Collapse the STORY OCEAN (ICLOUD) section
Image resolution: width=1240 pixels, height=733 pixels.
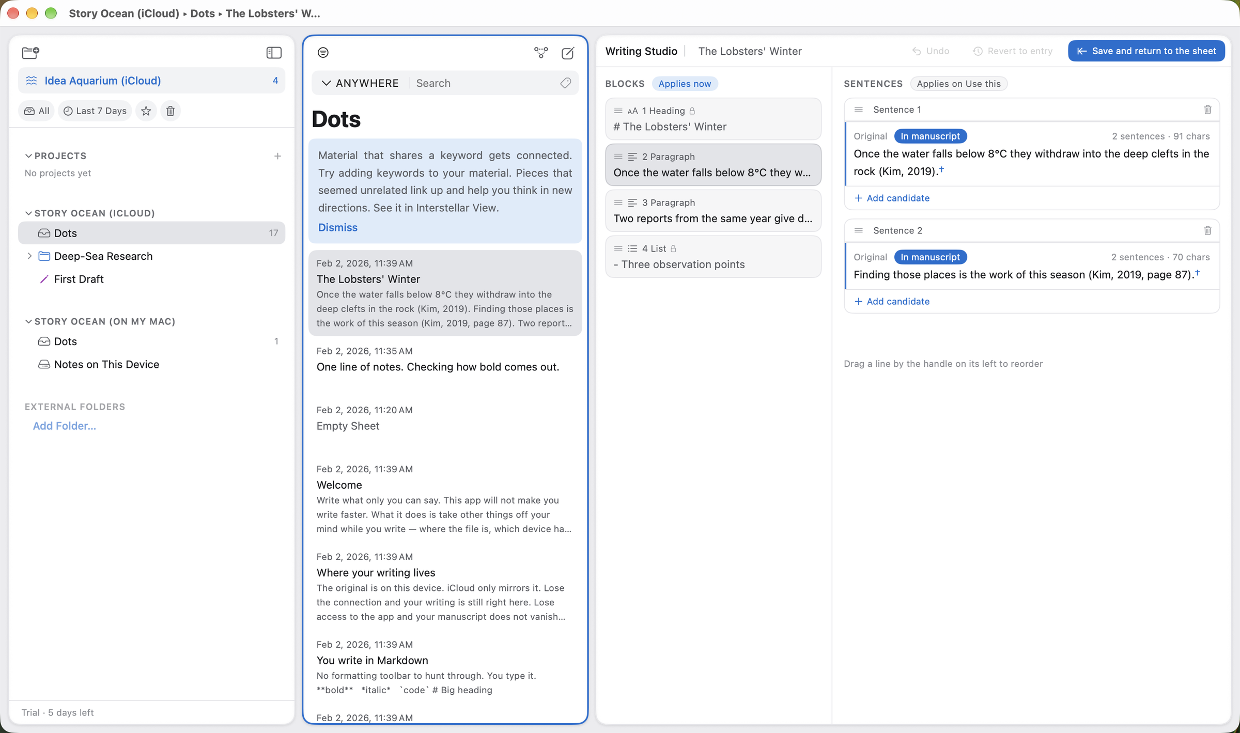[x=28, y=213]
